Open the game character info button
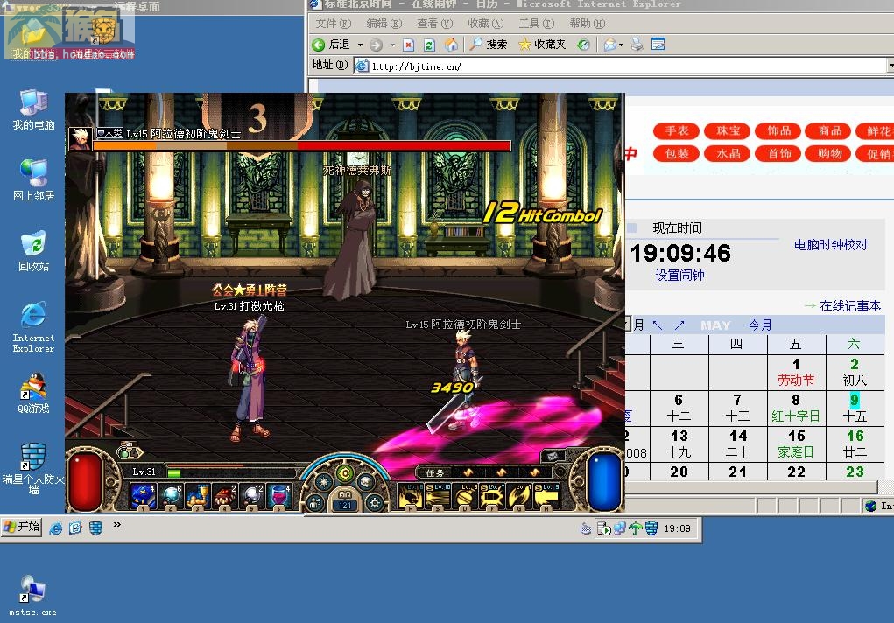 point(314,503)
